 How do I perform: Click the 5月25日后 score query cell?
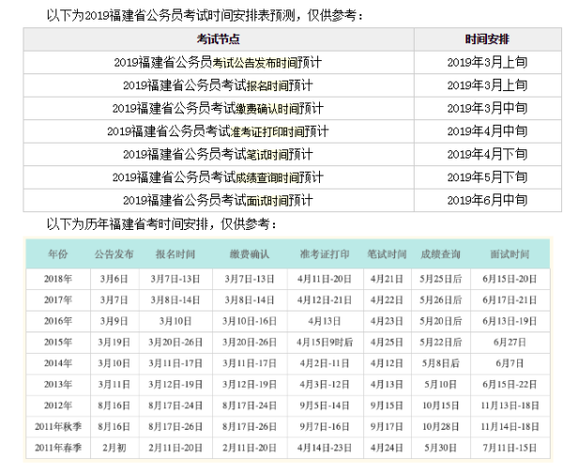[440, 279]
